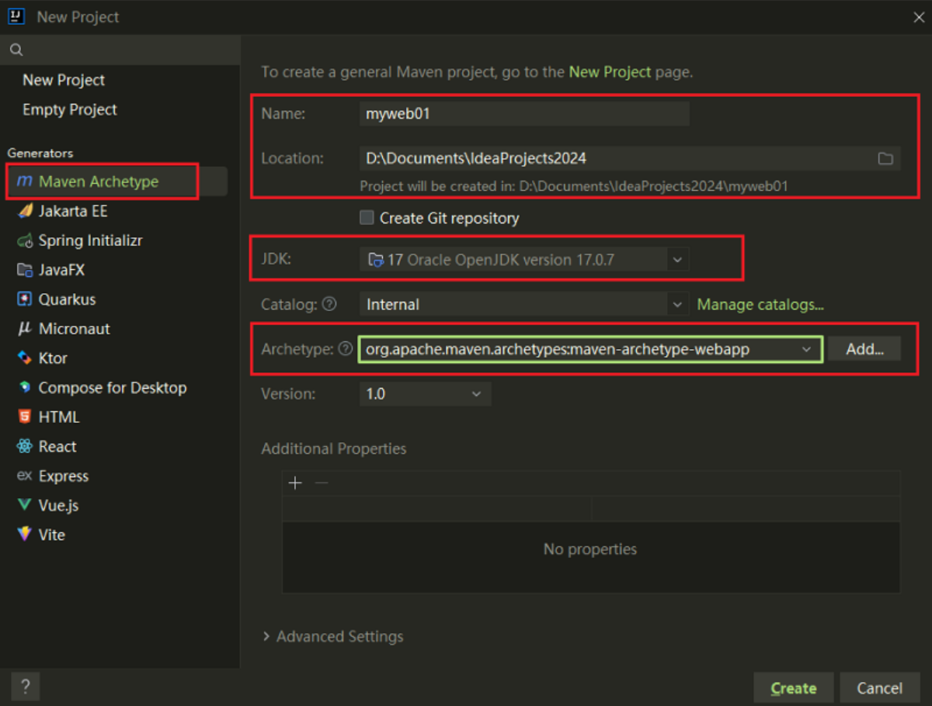Select Empty Project in the left list
This screenshot has height=706, width=932.
point(70,109)
